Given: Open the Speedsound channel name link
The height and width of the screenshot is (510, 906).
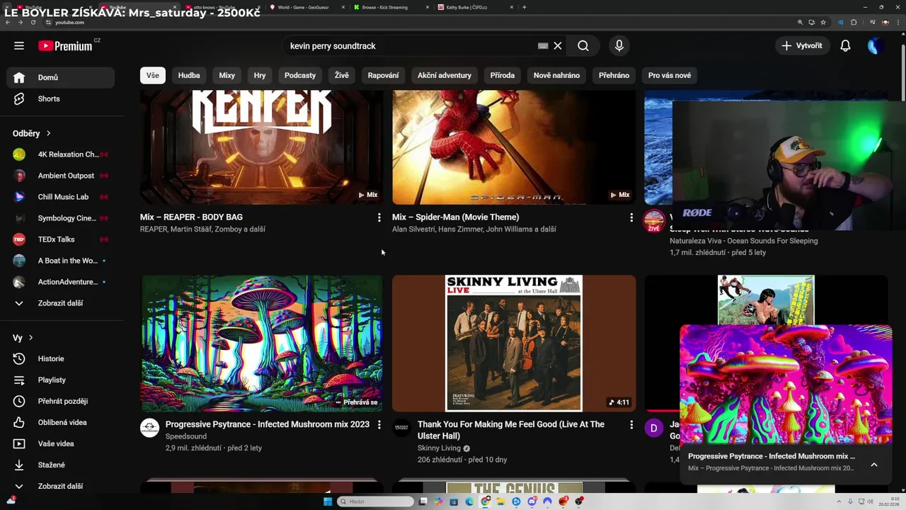Looking at the screenshot, I should [x=186, y=436].
